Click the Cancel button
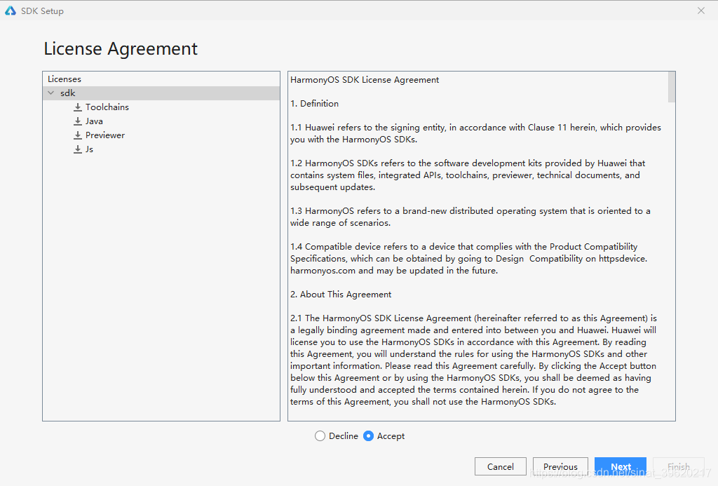 tap(501, 466)
